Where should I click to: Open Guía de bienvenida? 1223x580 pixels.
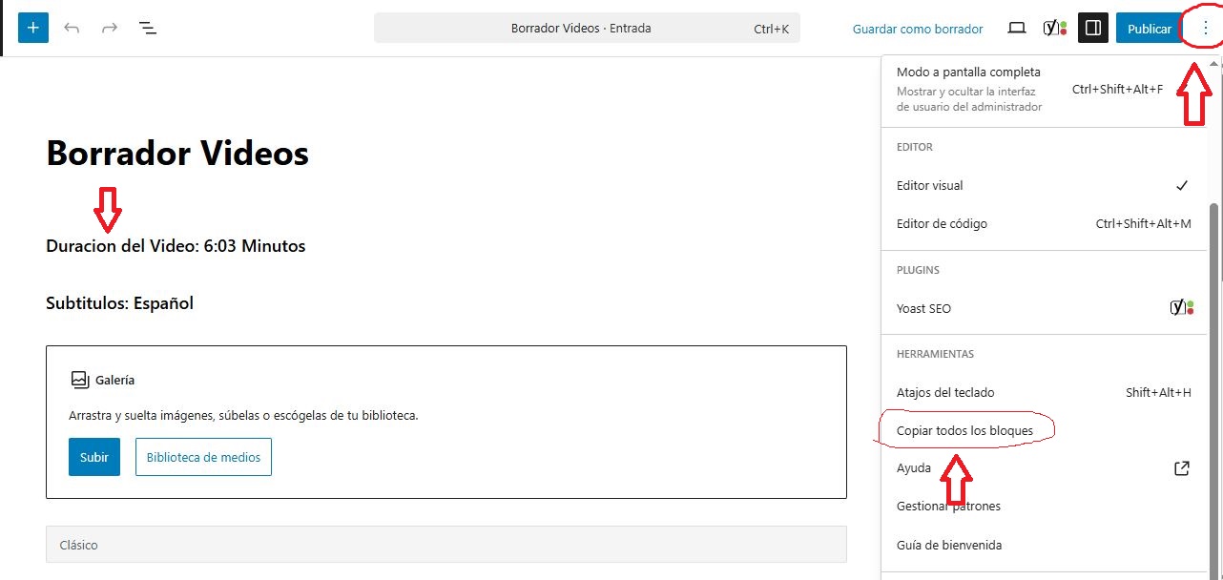pos(948,546)
